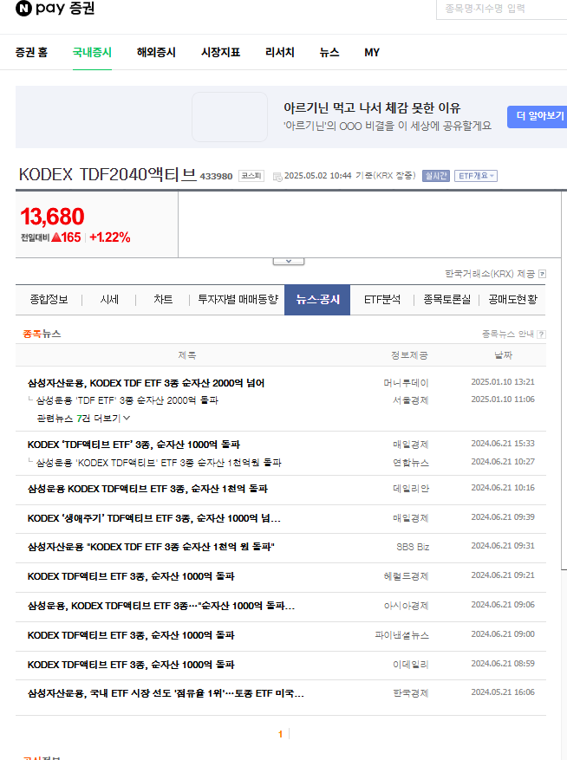Expand 관련뉴스 7건 더보기
The height and width of the screenshot is (760, 567).
(x=83, y=419)
